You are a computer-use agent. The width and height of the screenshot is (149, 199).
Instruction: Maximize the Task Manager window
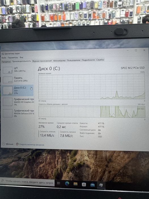tap(136, 50)
